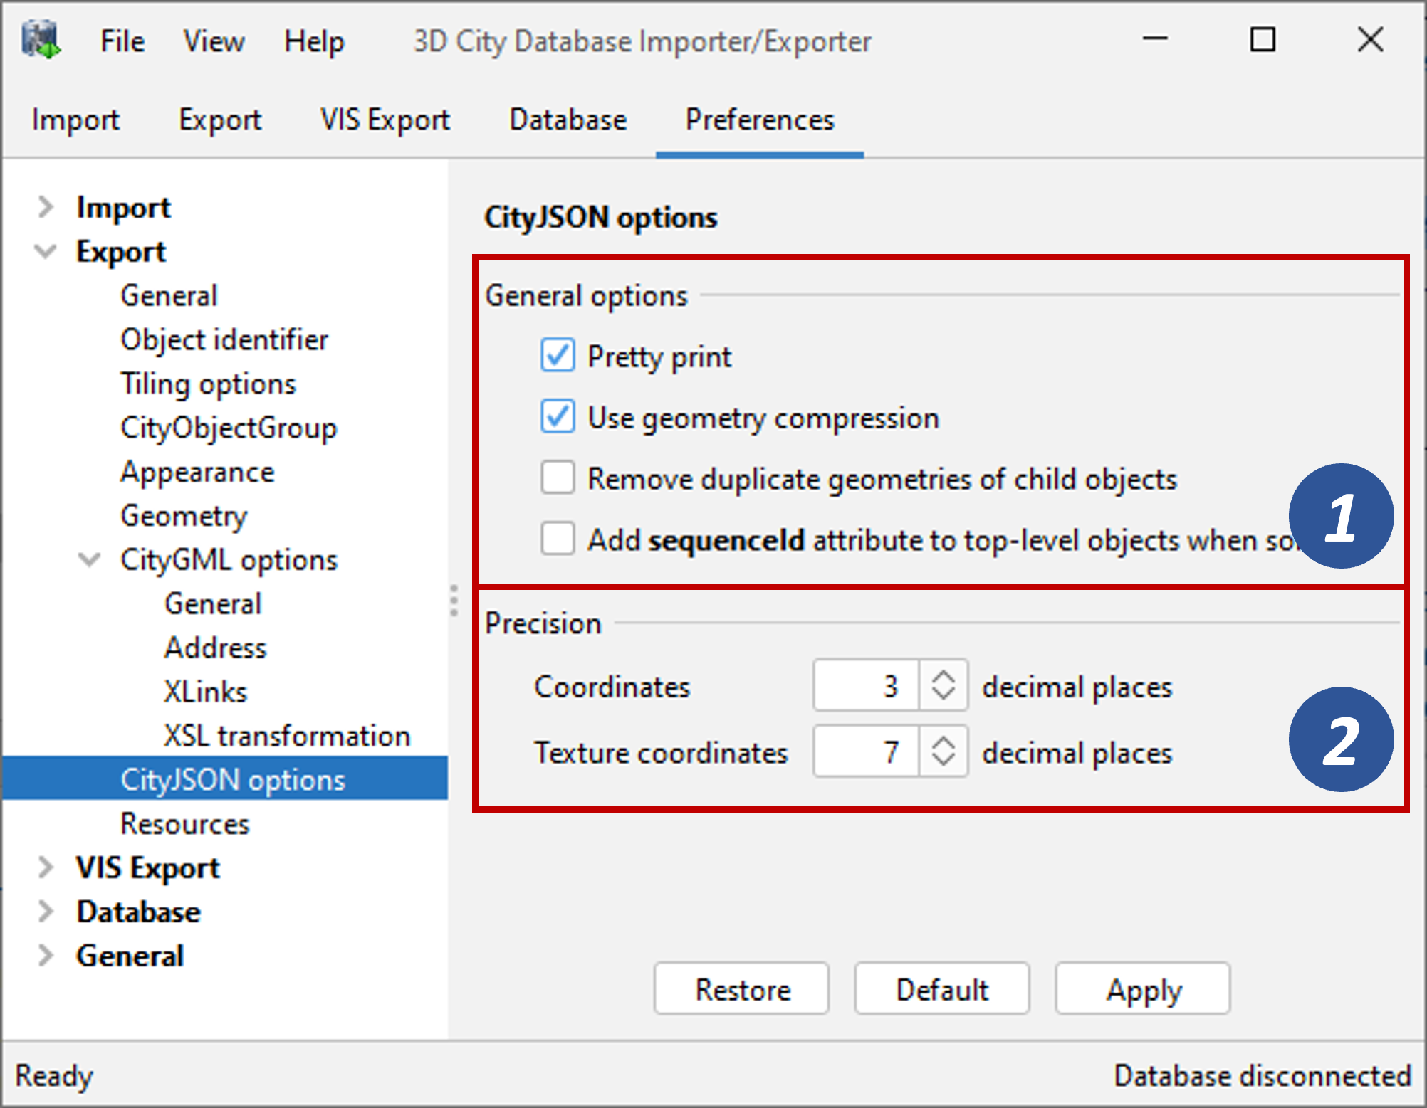Select the Database tree label
Viewport: 1427px width, 1108px height.
(x=138, y=912)
